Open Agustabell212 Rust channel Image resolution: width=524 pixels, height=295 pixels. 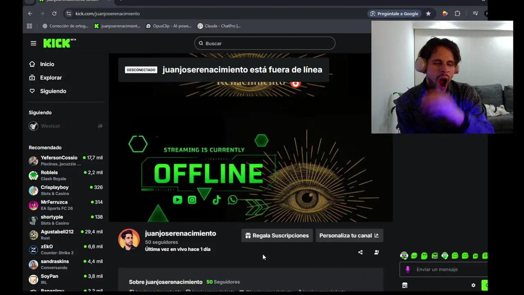(x=65, y=235)
